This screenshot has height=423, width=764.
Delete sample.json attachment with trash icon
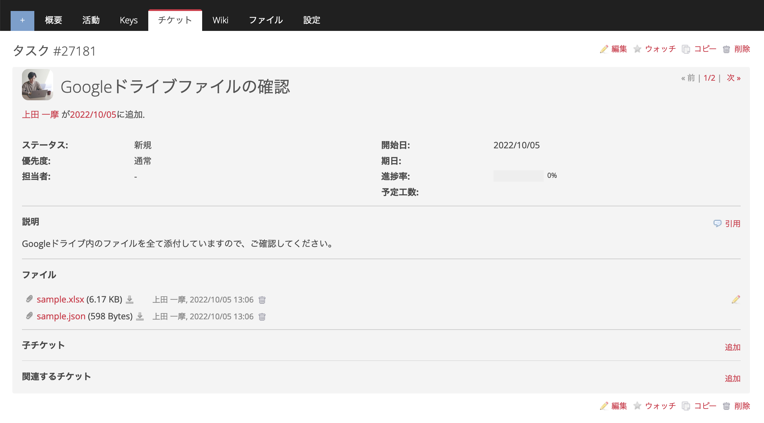[x=262, y=317]
